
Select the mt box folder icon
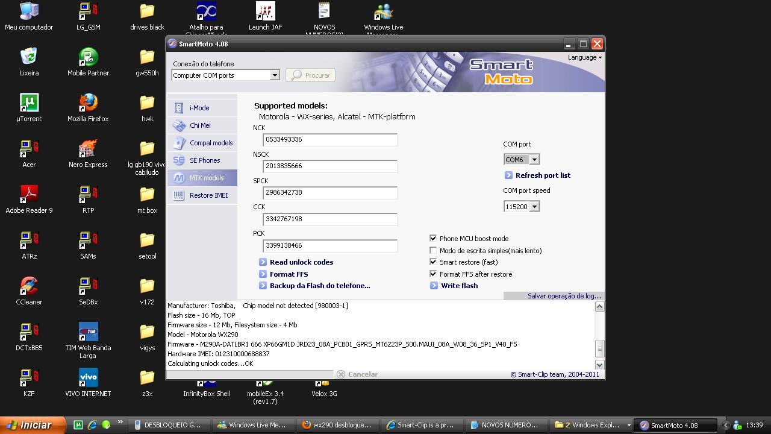[x=148, y=200]
